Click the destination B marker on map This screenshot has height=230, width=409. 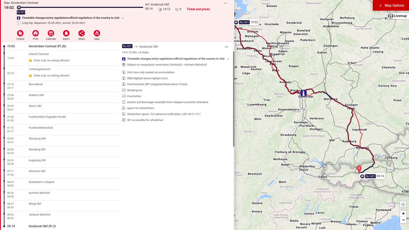click(359, 168)
